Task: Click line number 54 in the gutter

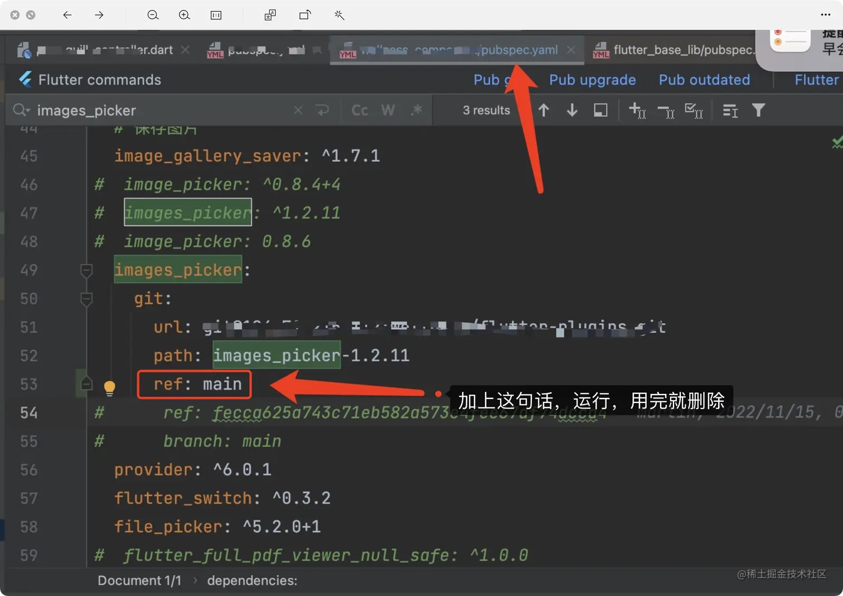Action: point(28,412)
